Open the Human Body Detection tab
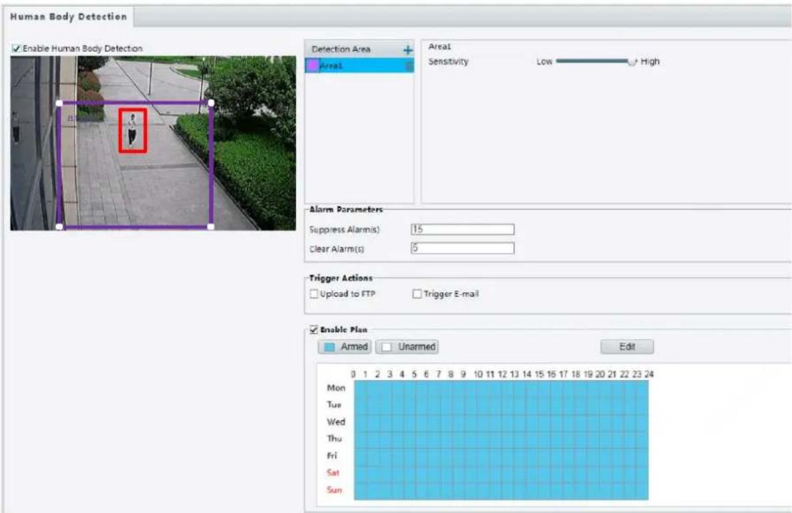 coord(69,17)
